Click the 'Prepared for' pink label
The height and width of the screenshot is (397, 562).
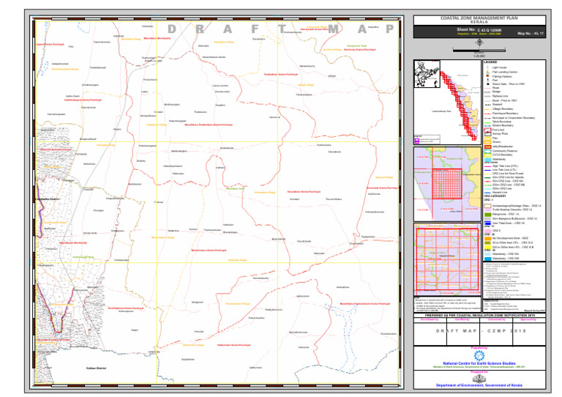click(x=479, y=372)
